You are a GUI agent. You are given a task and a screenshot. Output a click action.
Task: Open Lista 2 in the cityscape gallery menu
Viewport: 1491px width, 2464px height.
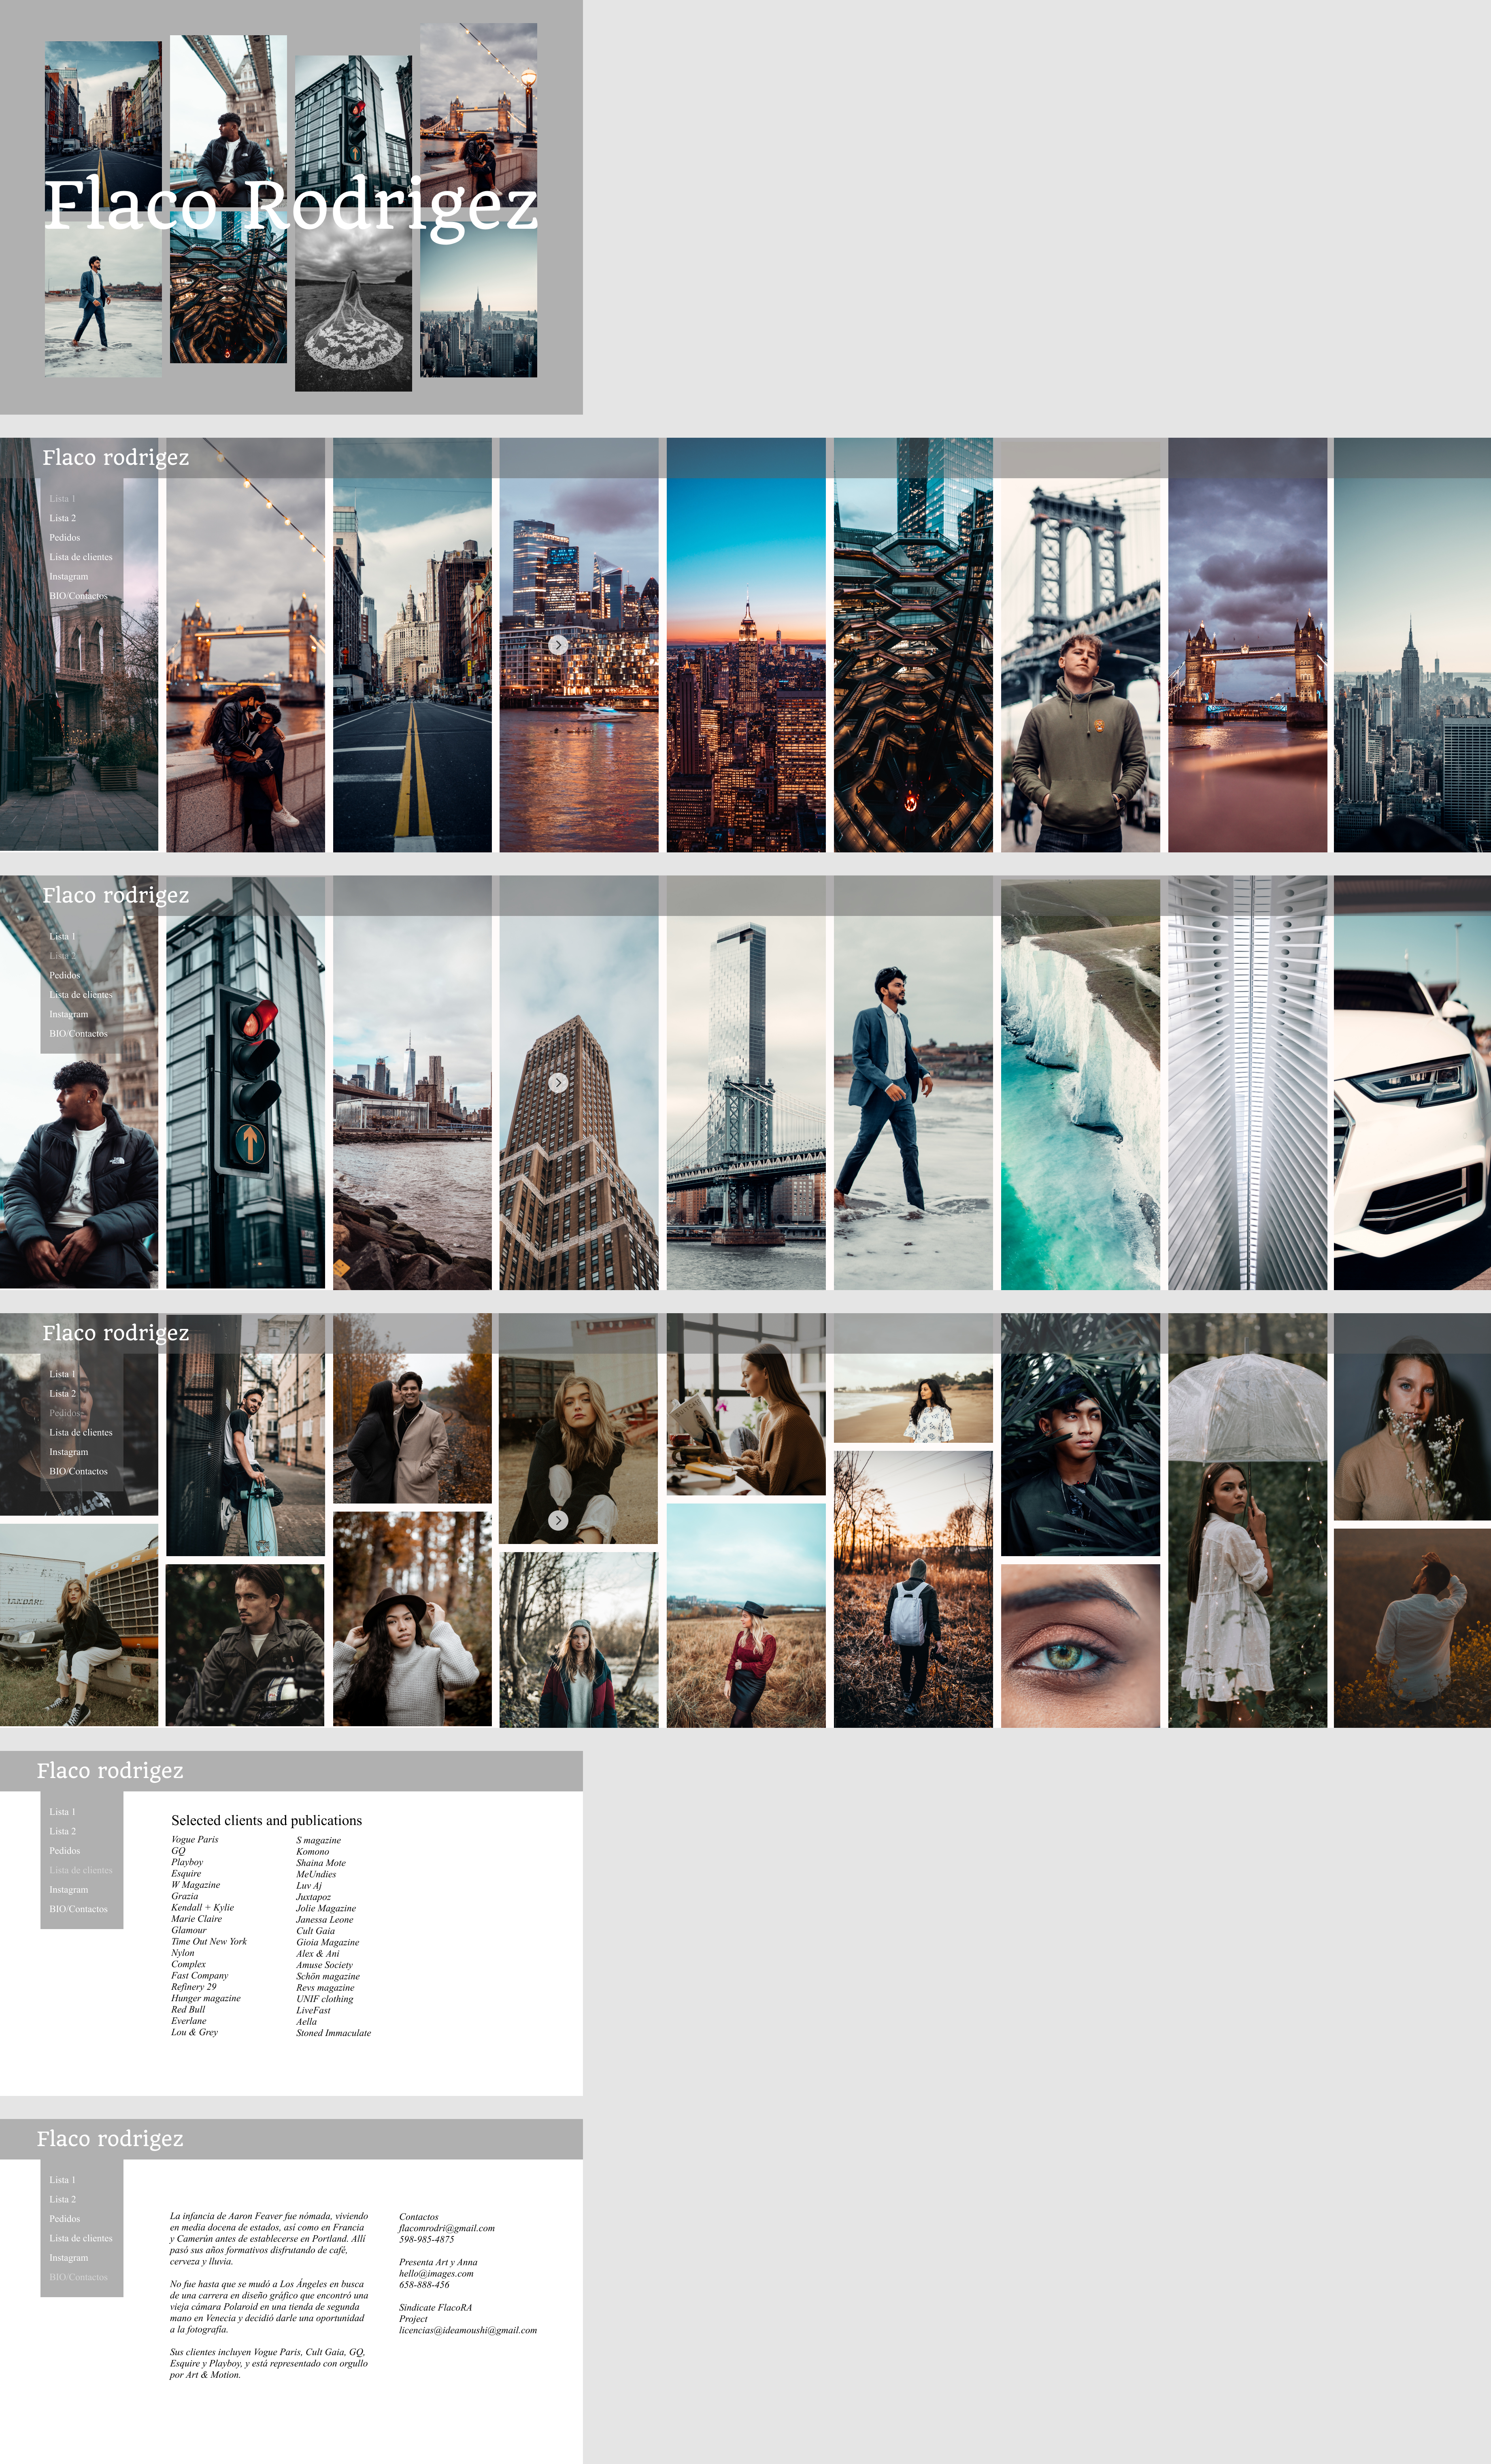(x=63, y=518)
